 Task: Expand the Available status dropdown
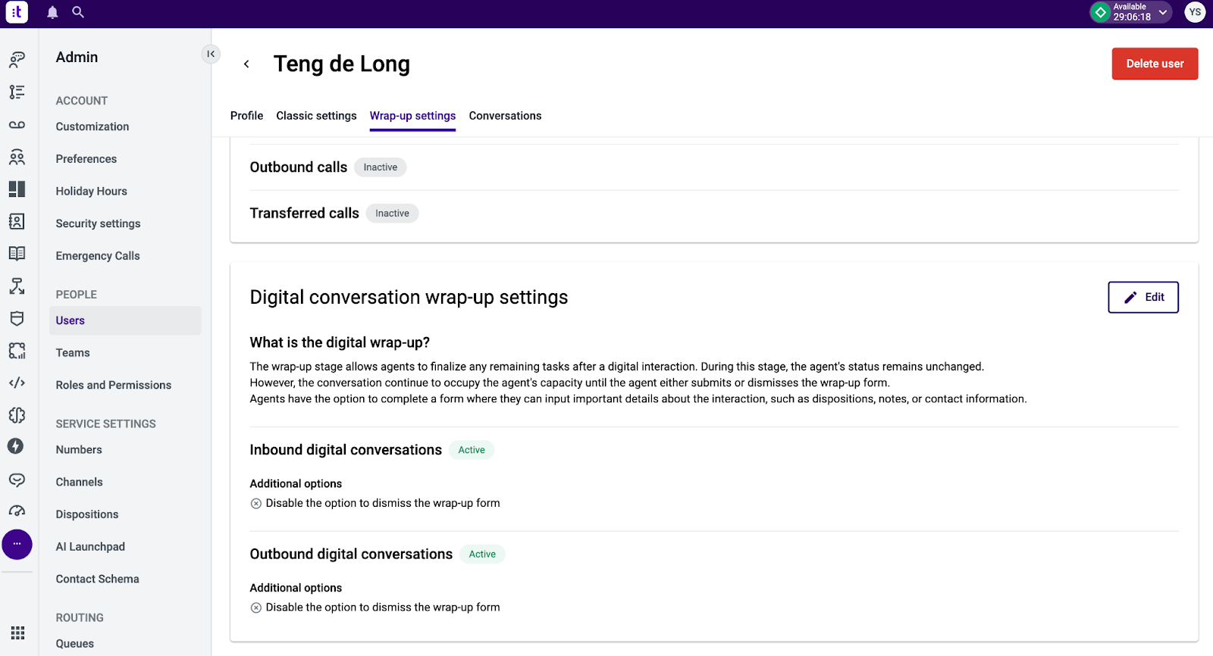tap(1163, 12)
